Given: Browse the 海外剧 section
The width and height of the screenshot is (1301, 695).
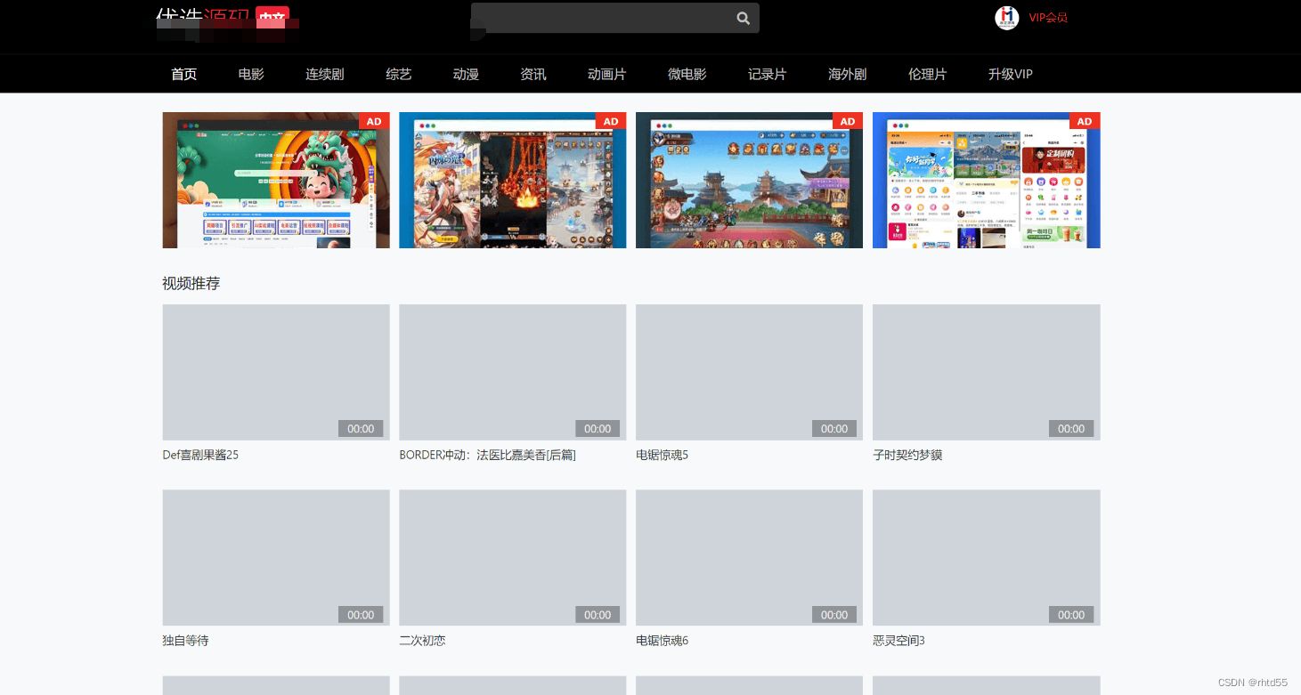Looking at the screenshot, I should (x=846, y=74).
